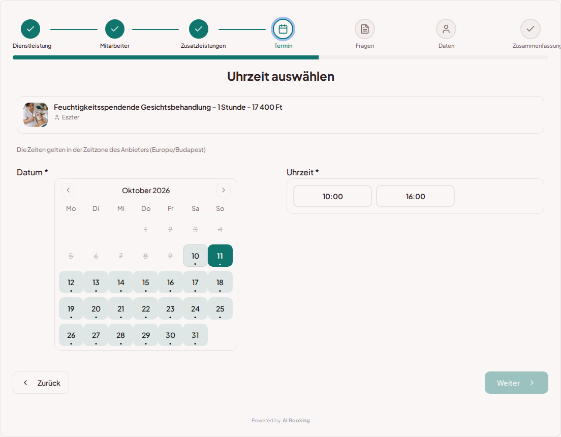The height and width of the screenshot is (437, 561).
Task: Choose October 16 in the calendar
Action: [x=170, y=282]
